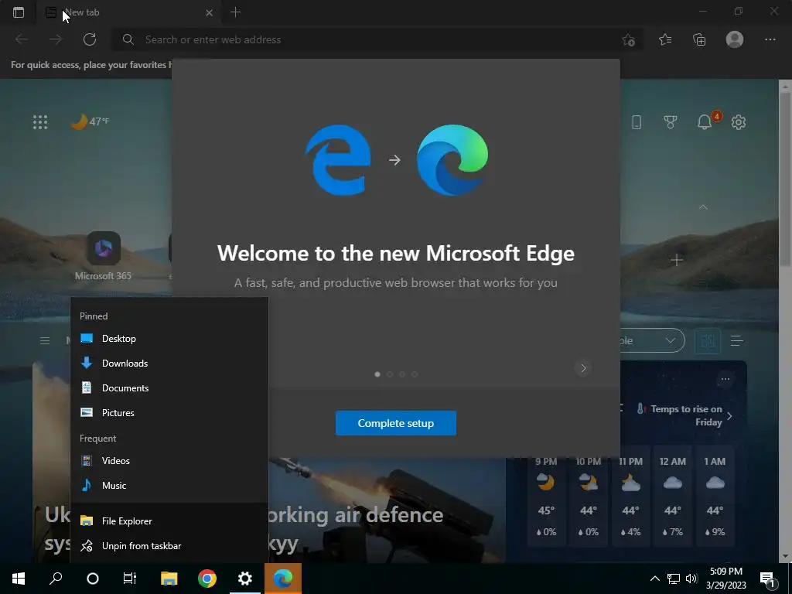Add this page to favorites star icon

click(x=628, y=39)
